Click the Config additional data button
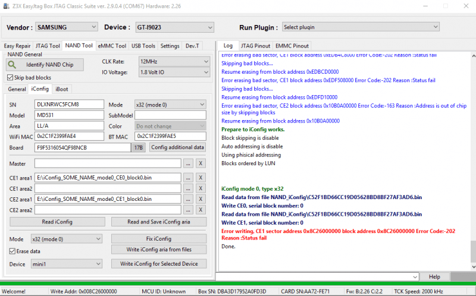476x296 pixels. click(x=177, y=147)
